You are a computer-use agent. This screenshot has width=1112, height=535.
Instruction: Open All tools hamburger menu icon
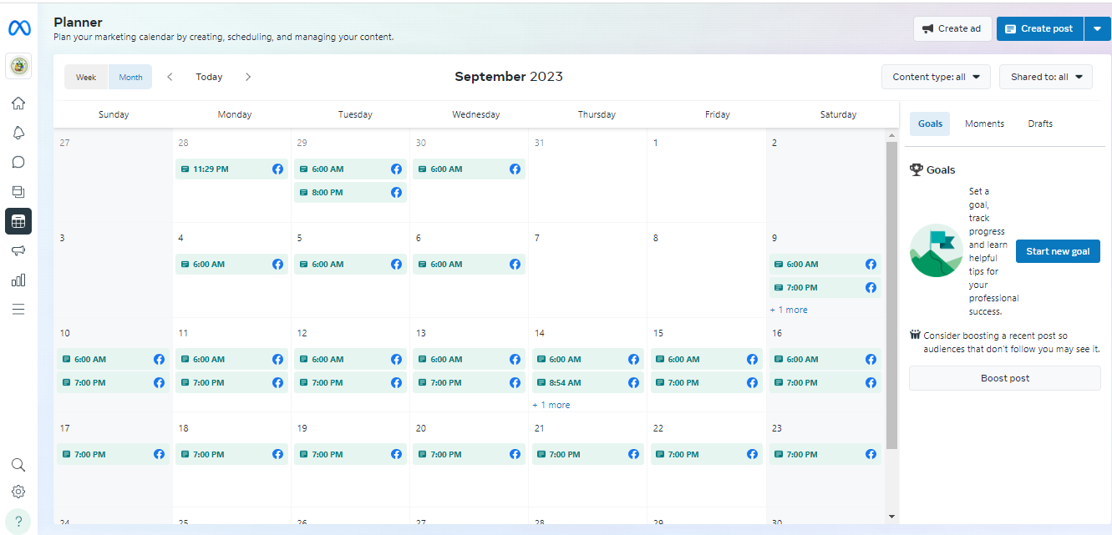pyautogui.click(x=18, y=309)
